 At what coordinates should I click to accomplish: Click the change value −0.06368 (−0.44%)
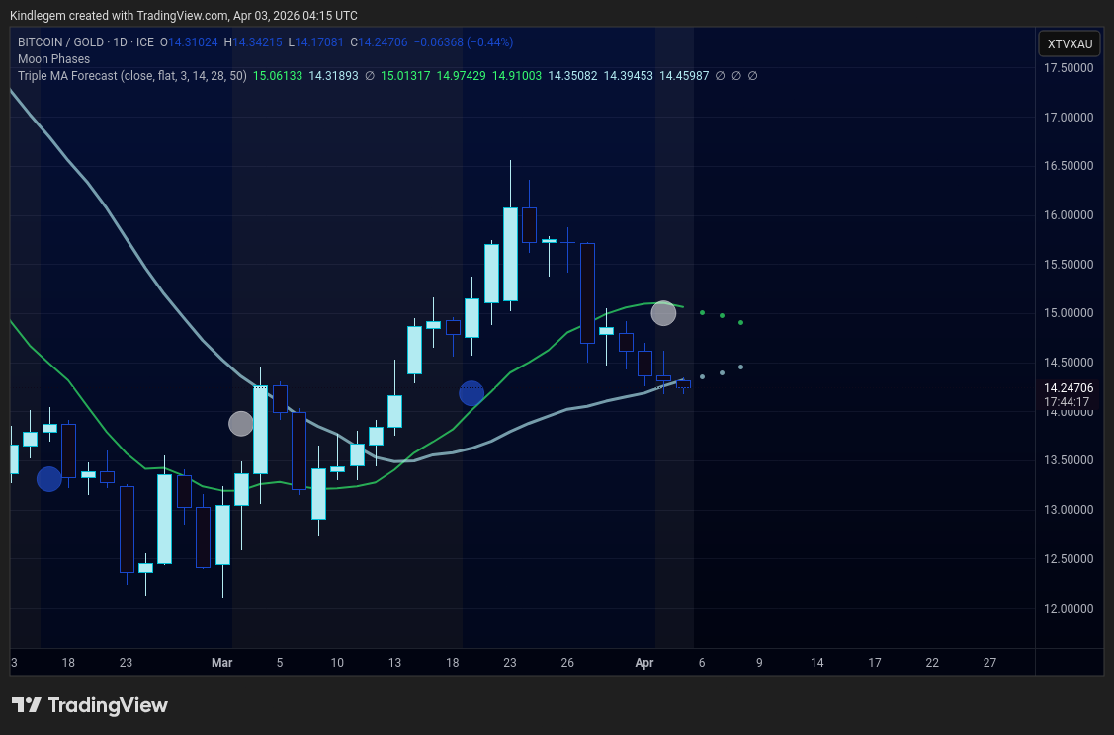(464, 42)
